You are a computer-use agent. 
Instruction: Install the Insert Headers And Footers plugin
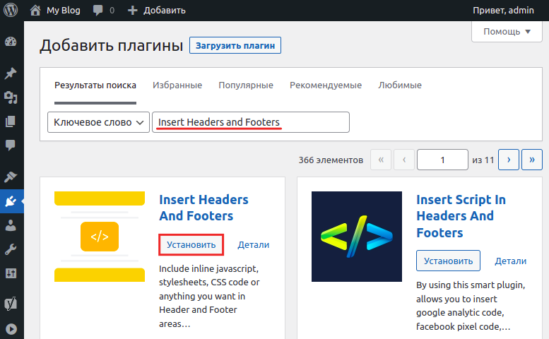(x=191, y=244)
